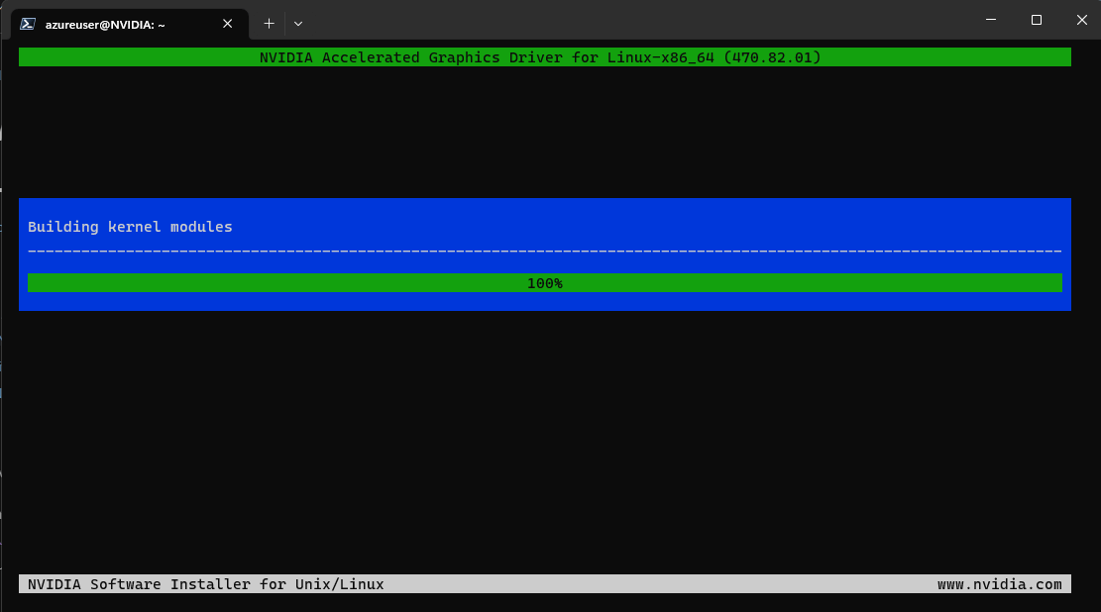The width and height of the screenshot is (1101, 612).
Task: Click the PowerShell icon on the tab
Action: tap(28, 24)
